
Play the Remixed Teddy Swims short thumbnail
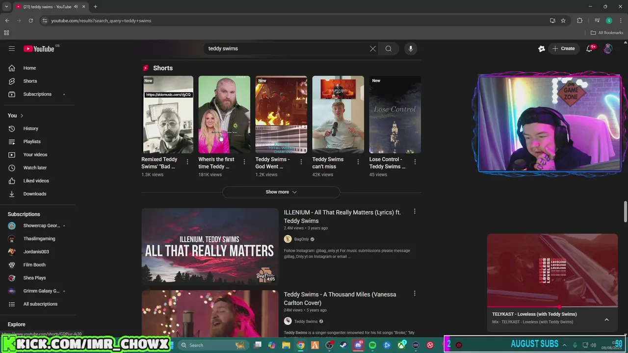[168, 114]
